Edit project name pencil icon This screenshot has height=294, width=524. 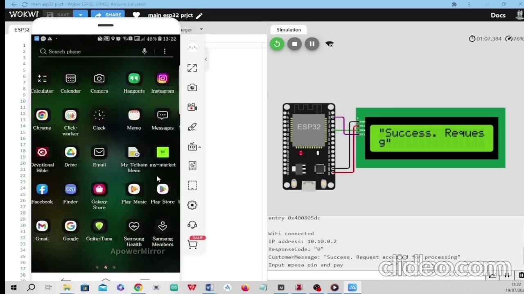pos(199,16)
